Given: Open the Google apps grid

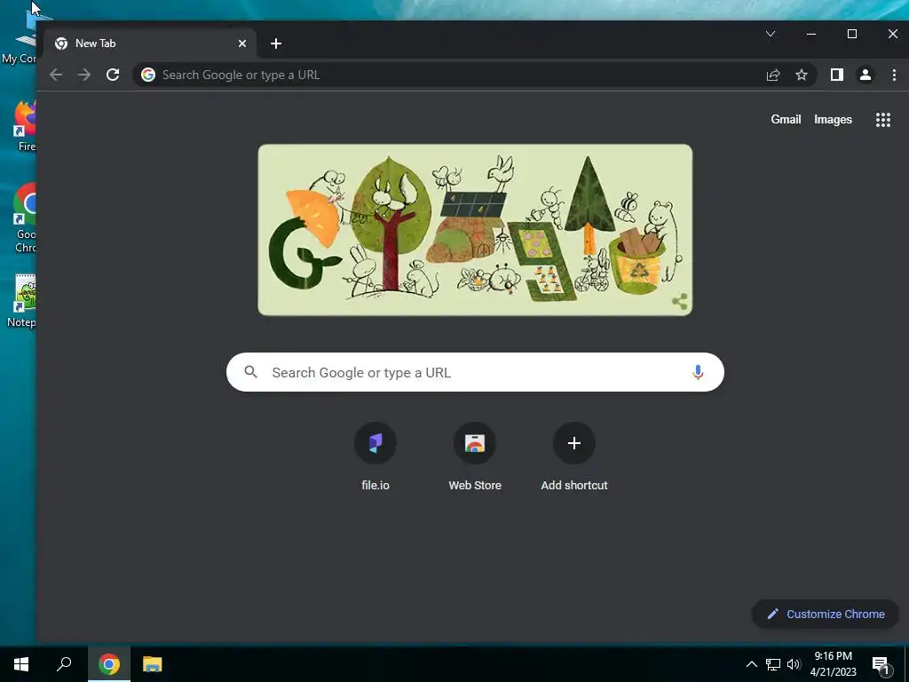Looking at the screenshot, I should (883, 120).
